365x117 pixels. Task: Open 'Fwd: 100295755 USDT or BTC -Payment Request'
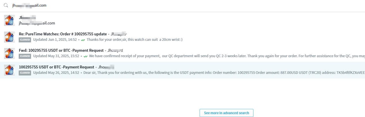61,51
